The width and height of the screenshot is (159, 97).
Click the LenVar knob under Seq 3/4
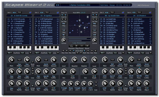[x=95, y=40]
